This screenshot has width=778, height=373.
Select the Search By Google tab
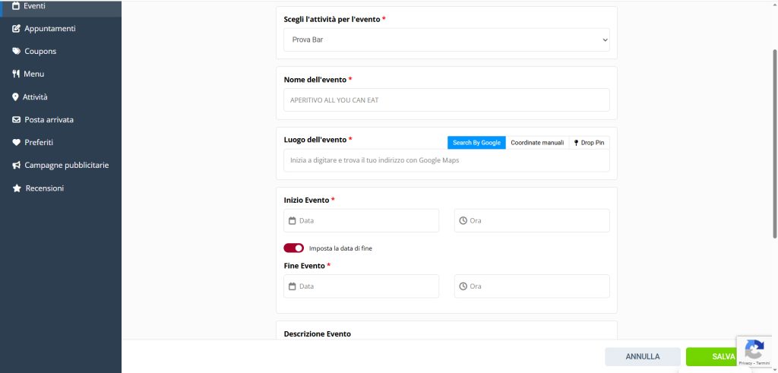click(x=476, y=143)
